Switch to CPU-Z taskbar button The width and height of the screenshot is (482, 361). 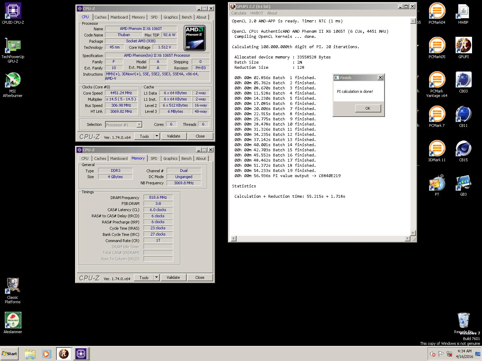pyautogui.click(x=81, y=354)
